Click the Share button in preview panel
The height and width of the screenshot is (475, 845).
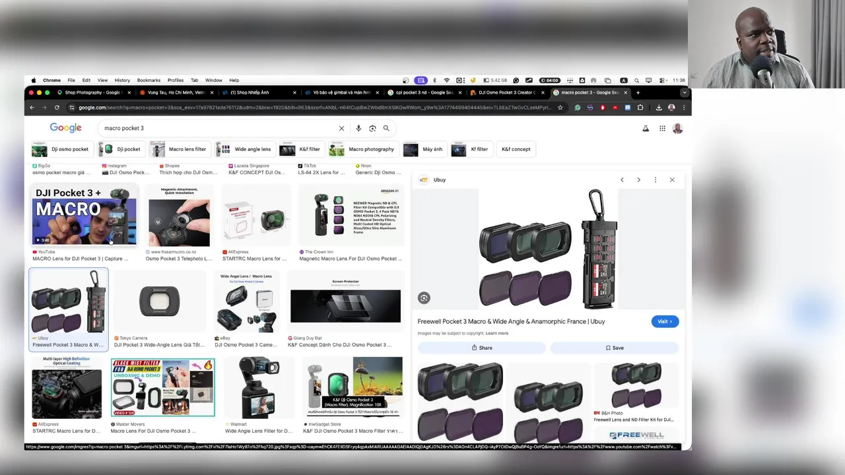pyautogui.click(x=482, y=348)
